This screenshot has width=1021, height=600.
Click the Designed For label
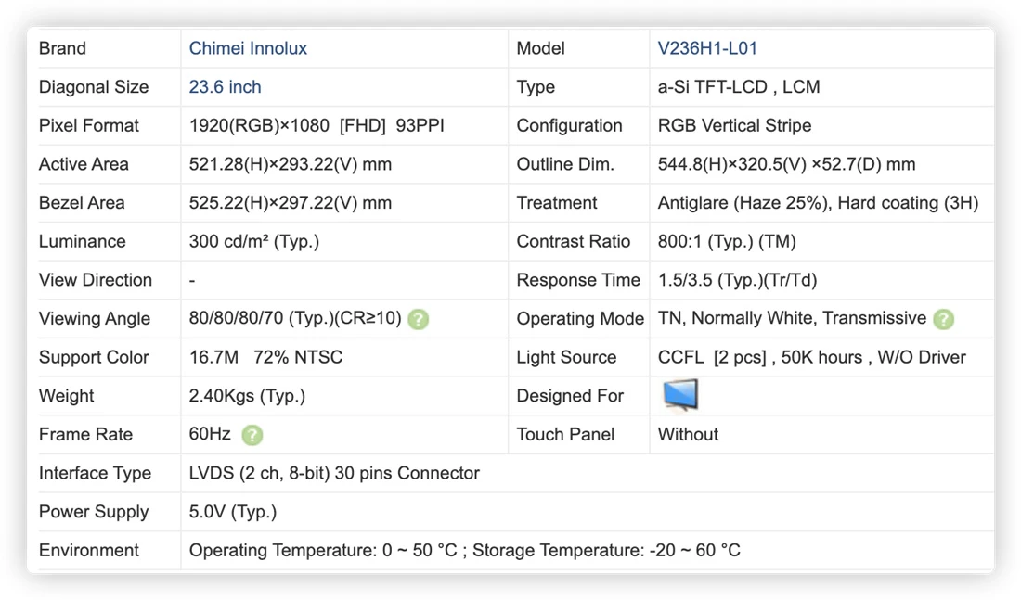[x=571, y=396]
